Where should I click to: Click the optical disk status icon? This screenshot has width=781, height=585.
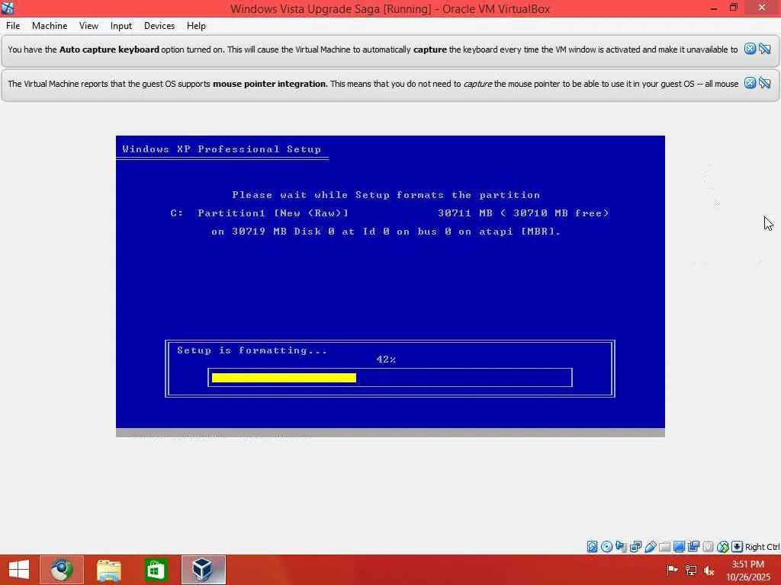point(606,547)
